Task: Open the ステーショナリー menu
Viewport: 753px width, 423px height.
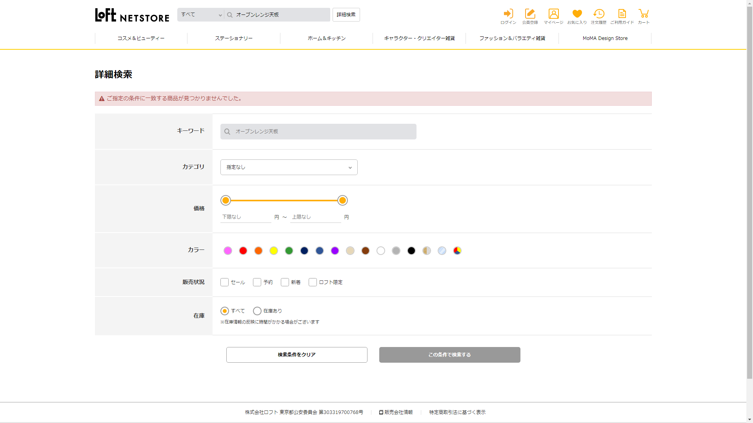Action: (x=234, y=38)
